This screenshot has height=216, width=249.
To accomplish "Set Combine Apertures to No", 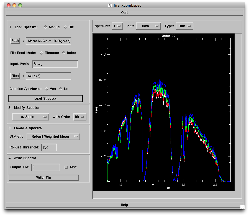I will coord(64,89).
